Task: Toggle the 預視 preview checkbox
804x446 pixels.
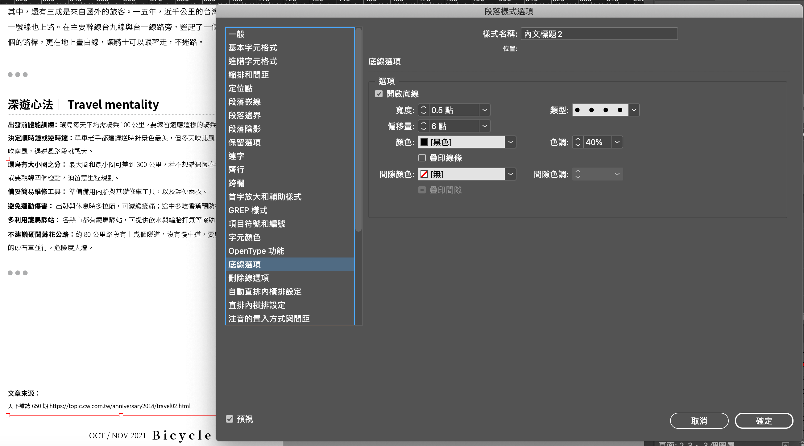Action: [230, 419]
